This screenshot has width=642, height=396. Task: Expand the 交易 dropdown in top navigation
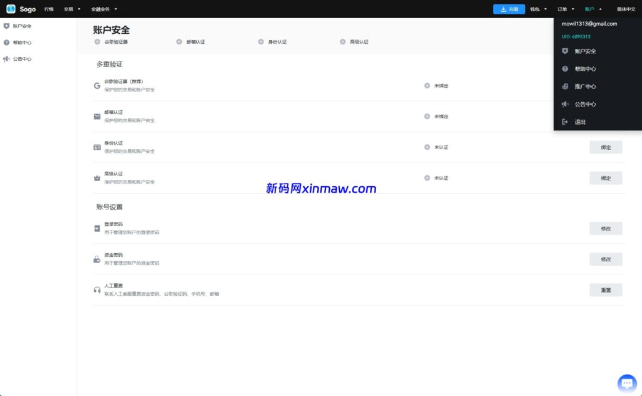[72, 9]
